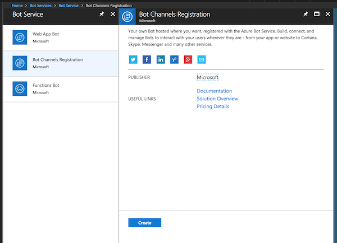The image size is (337, 243).
Task: Close the Bot Service blade
Action: [113, 14]
